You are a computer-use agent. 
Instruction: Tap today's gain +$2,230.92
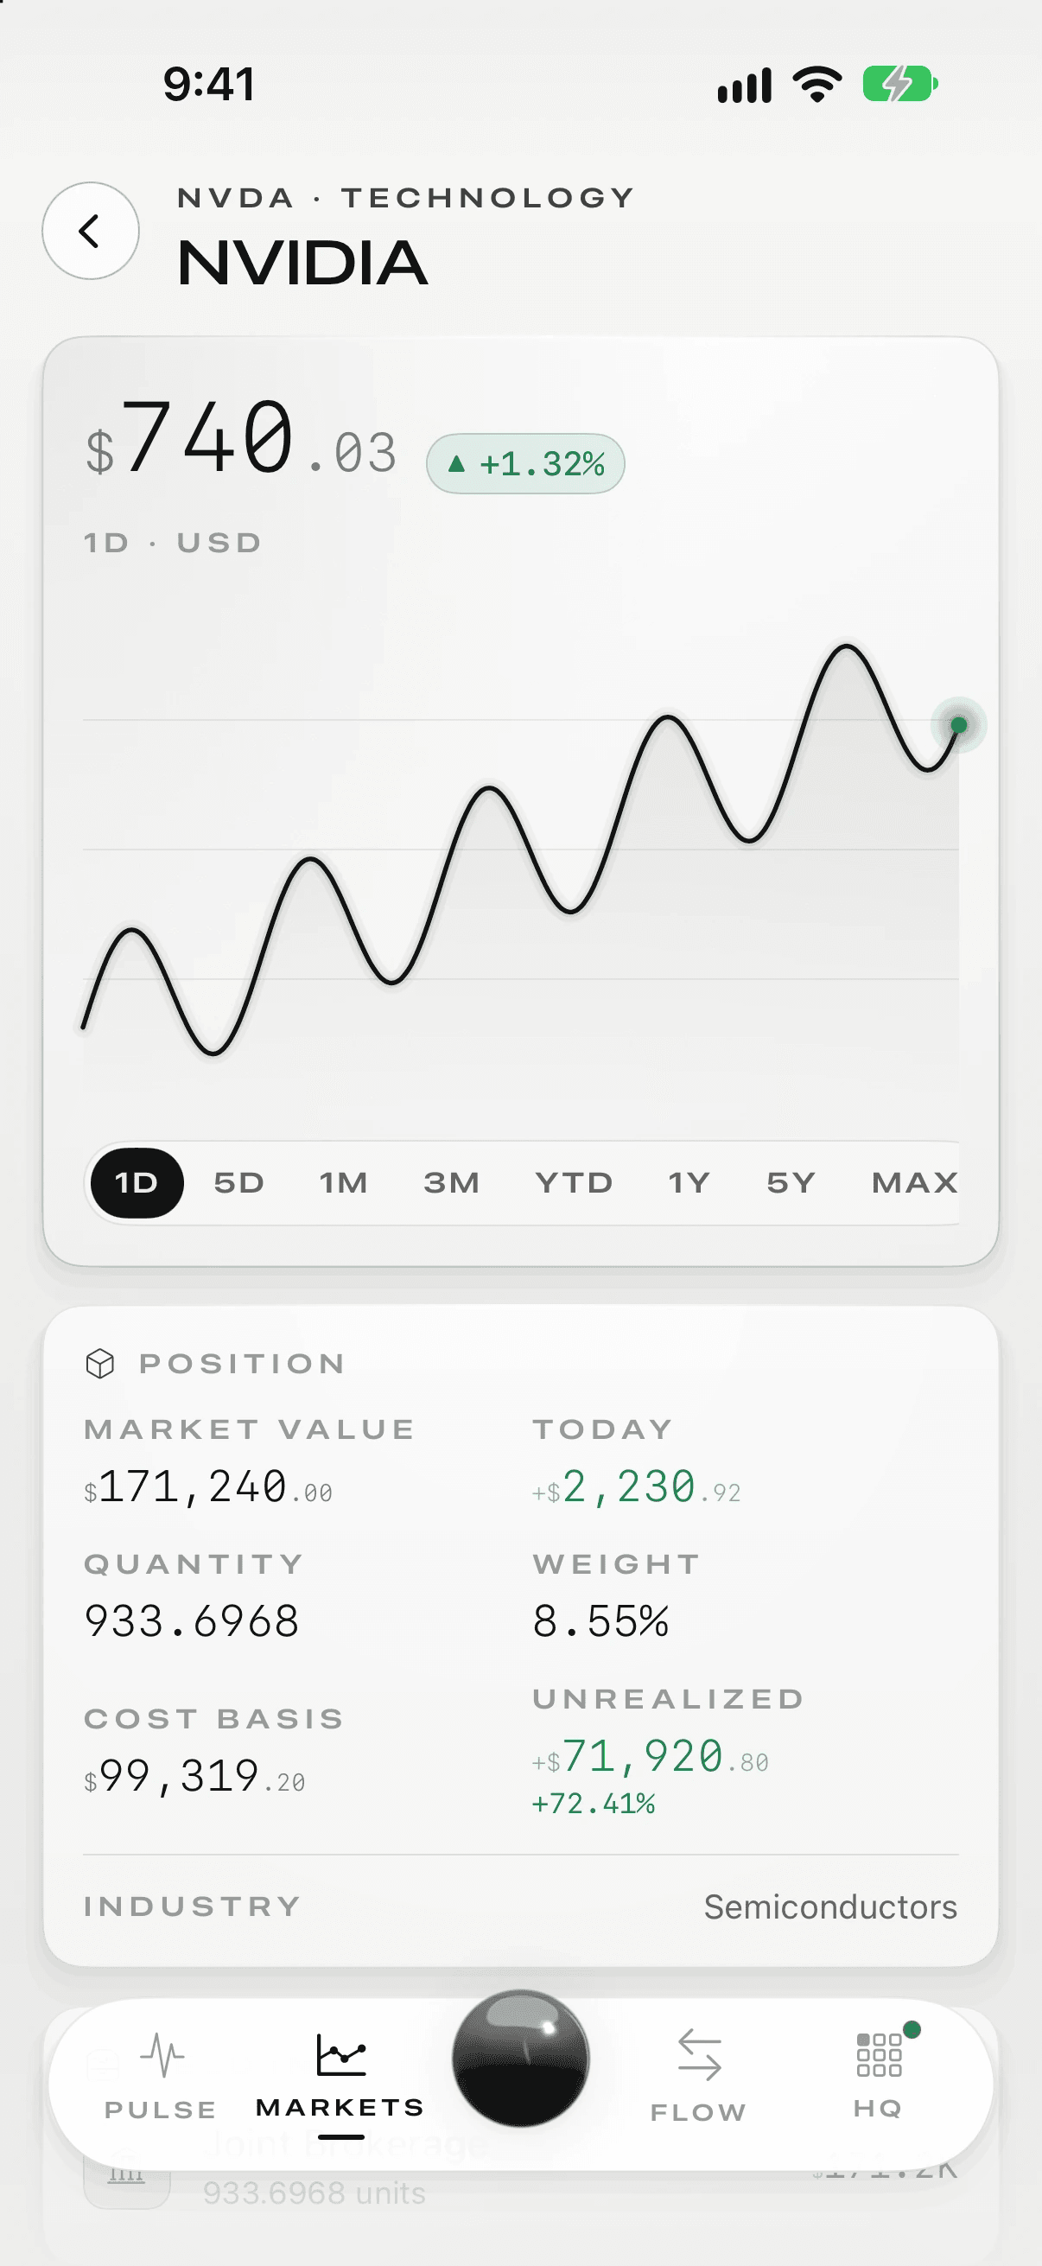point(637,1487)
